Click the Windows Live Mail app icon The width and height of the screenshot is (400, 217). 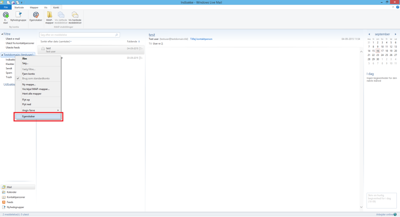click(2, 2)
